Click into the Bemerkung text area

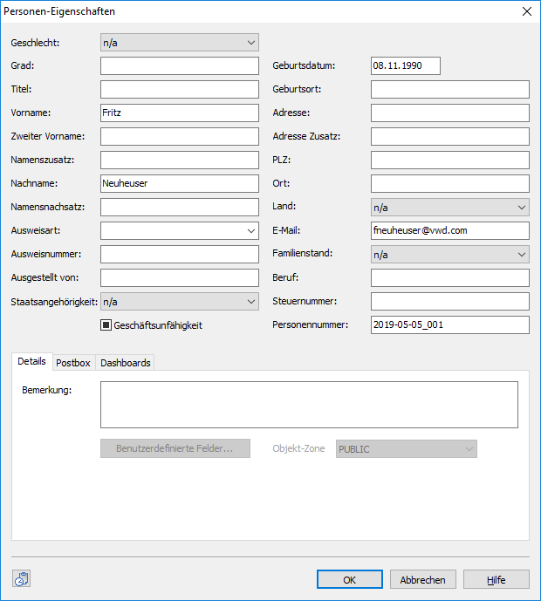pyautogui.click(x=309, y=405)
